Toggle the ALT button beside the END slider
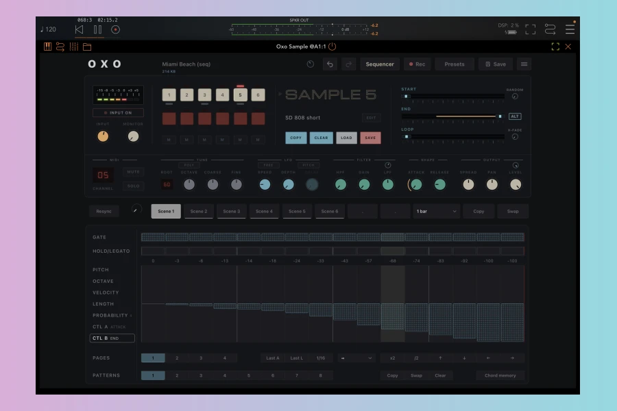This screenshot has width=617, height=411. 515,116
